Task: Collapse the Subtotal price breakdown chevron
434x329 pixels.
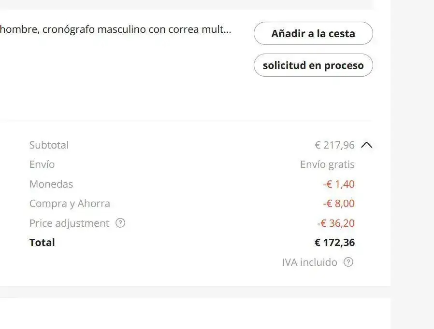Action: coord(367,145)
